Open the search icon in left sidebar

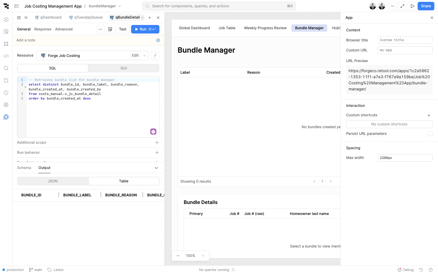6,68
